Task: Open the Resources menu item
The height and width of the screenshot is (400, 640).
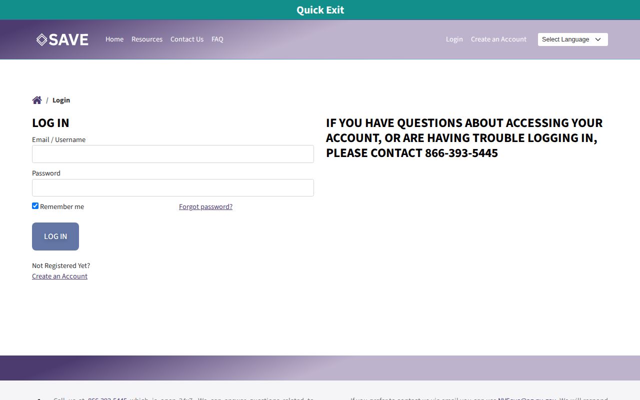Action: pyautogui.click(x=147, y=39)
